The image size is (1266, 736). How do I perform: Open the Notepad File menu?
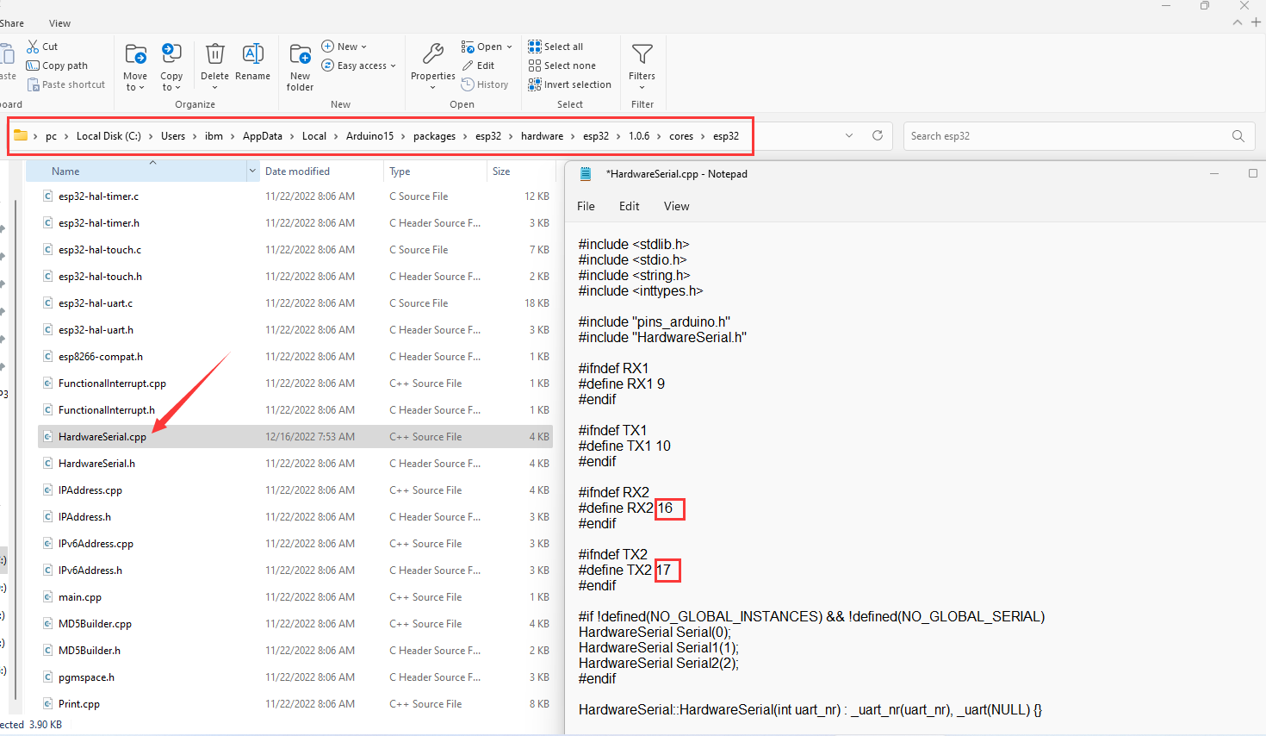[x=586, y=206]
